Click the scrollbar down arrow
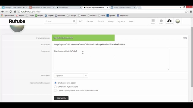193x108 pixels. click(192, 101)
